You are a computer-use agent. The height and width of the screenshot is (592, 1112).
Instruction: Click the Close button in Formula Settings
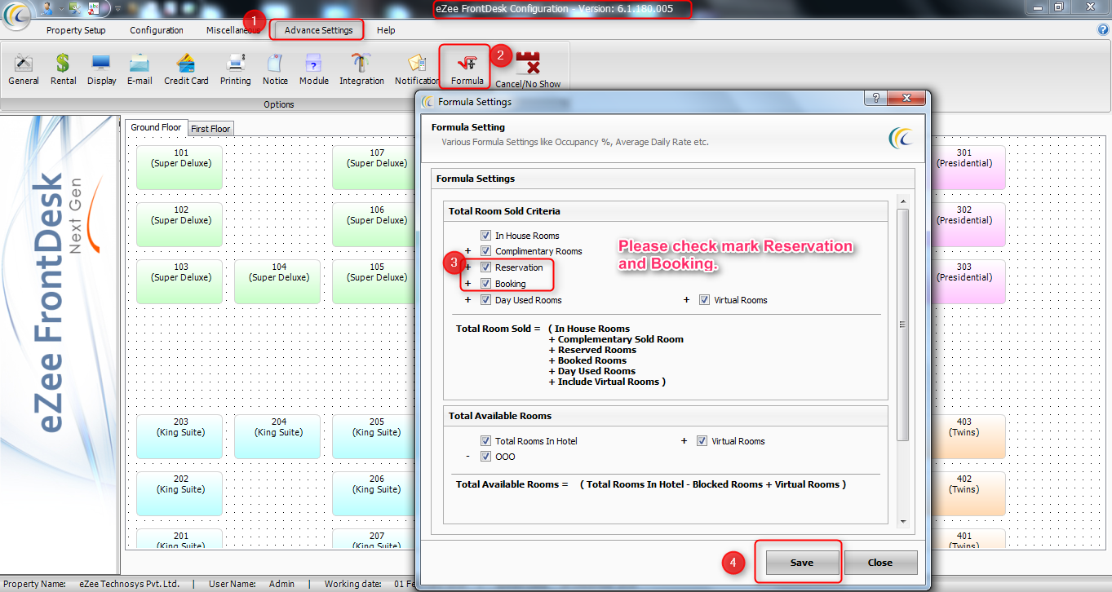click(x=880, y=563)
